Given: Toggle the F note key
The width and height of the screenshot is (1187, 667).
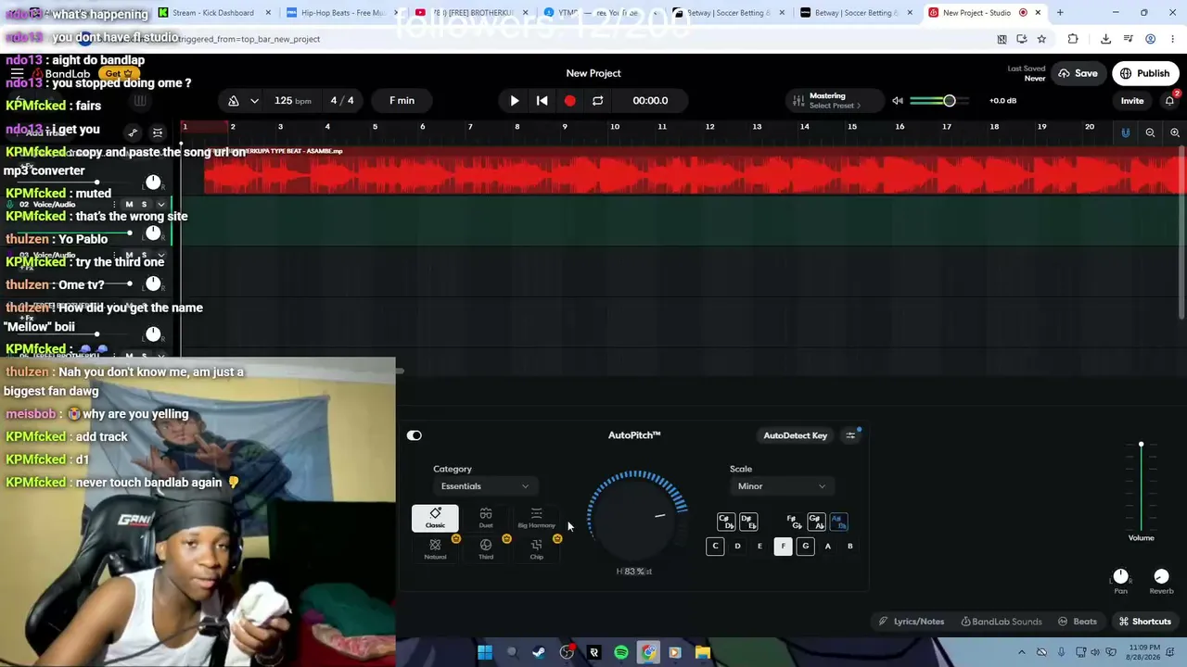Looking at the screenshot, I should (783, 546).
